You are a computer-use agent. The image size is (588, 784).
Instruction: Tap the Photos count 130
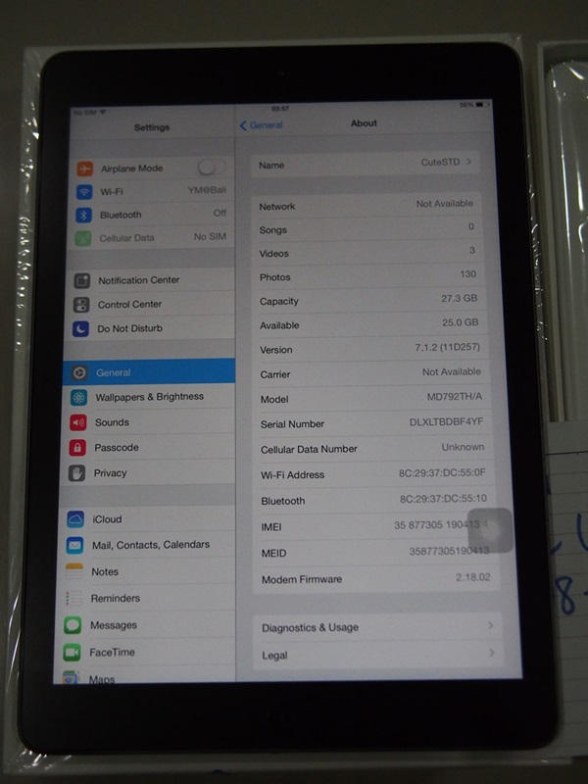click(468, 274)
